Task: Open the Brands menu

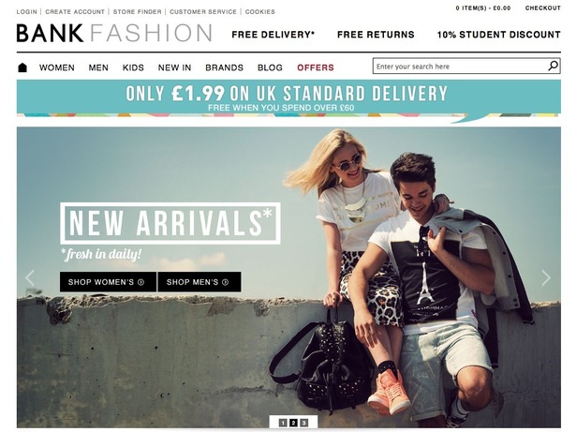Action: (224, 67)
